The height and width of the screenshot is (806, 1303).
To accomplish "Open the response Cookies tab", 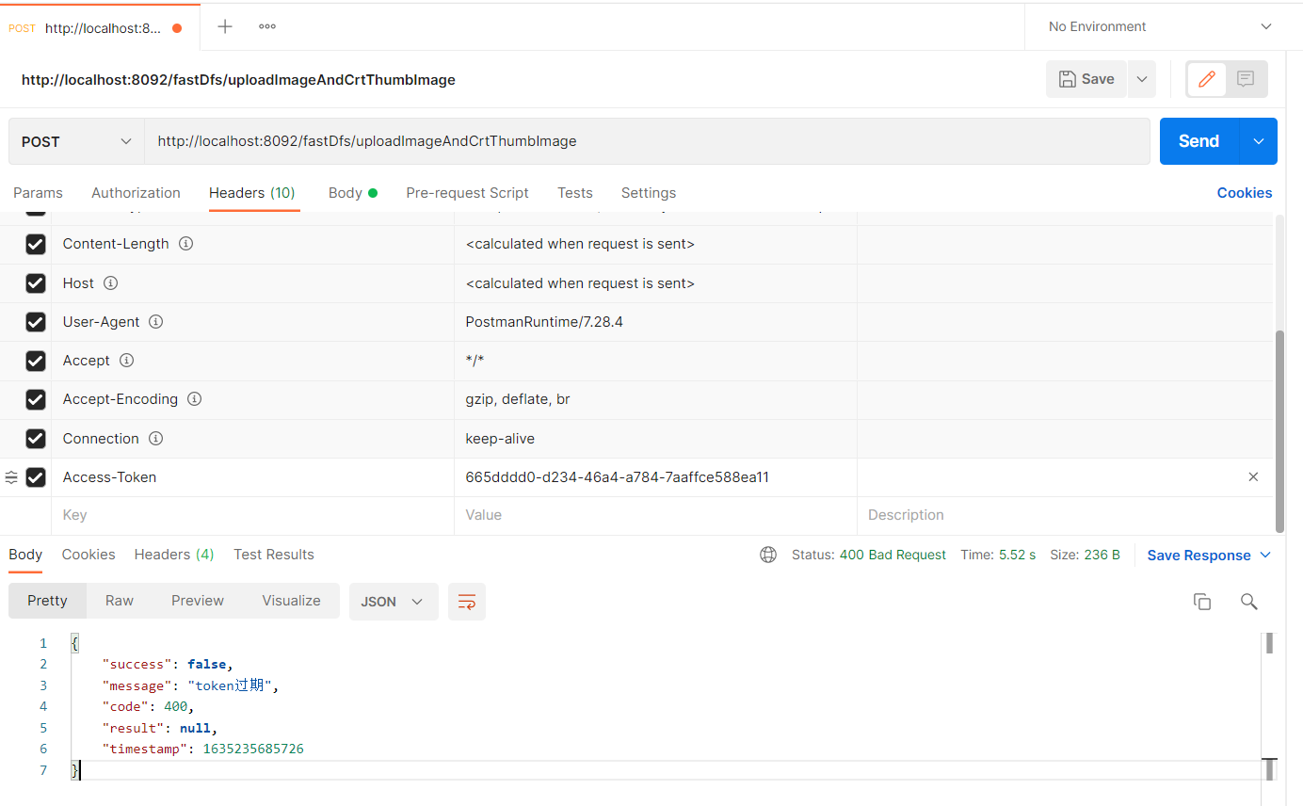I will [x=88, y=555].
